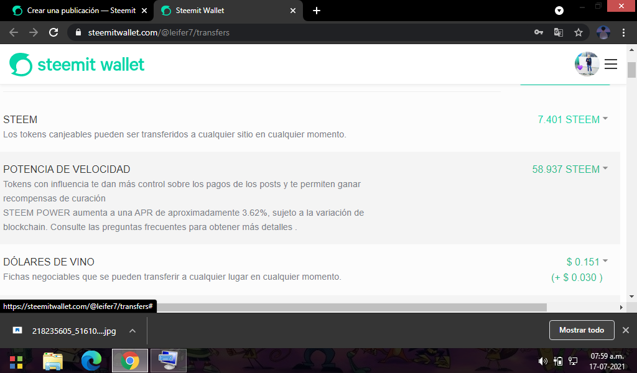
Task: Open the user avatar on wallet
Action: point(587,64)
